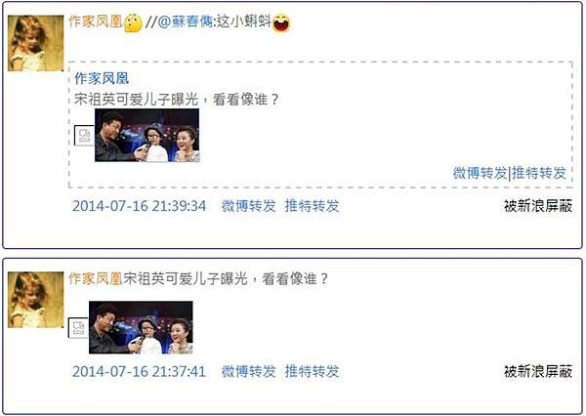The height and width of the screenshot is (416, 586).
Task: Click 推特转发 next to 21:37:41 timestamp
Action: click(x=313, y=371)
